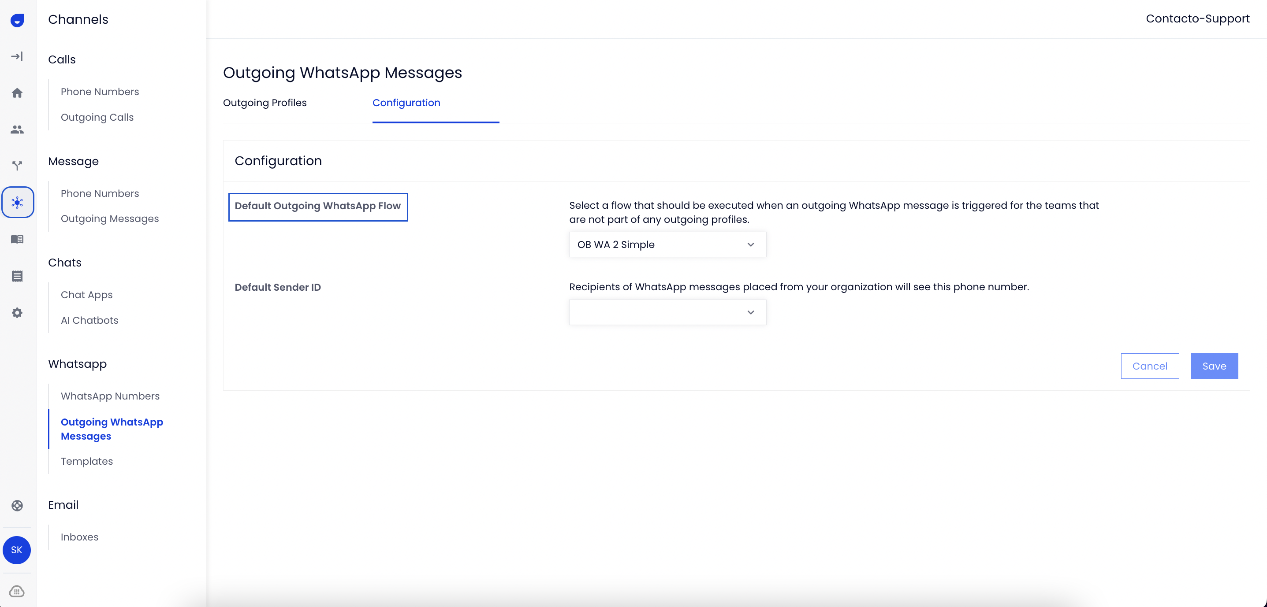Open Inboxes under Email
This screenshot has width=1267, height=607.
tap(80, 537)
